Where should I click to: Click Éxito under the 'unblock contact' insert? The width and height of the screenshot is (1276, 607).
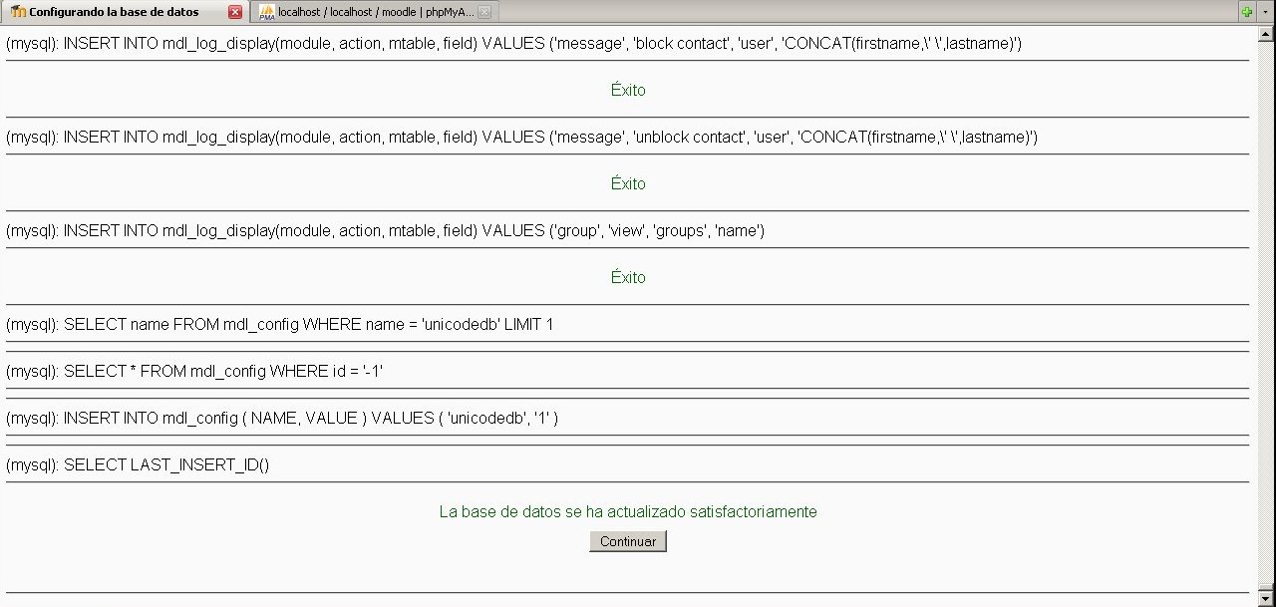pos(627,183)
